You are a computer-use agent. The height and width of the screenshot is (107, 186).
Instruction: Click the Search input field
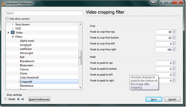[x=44, y=13]
